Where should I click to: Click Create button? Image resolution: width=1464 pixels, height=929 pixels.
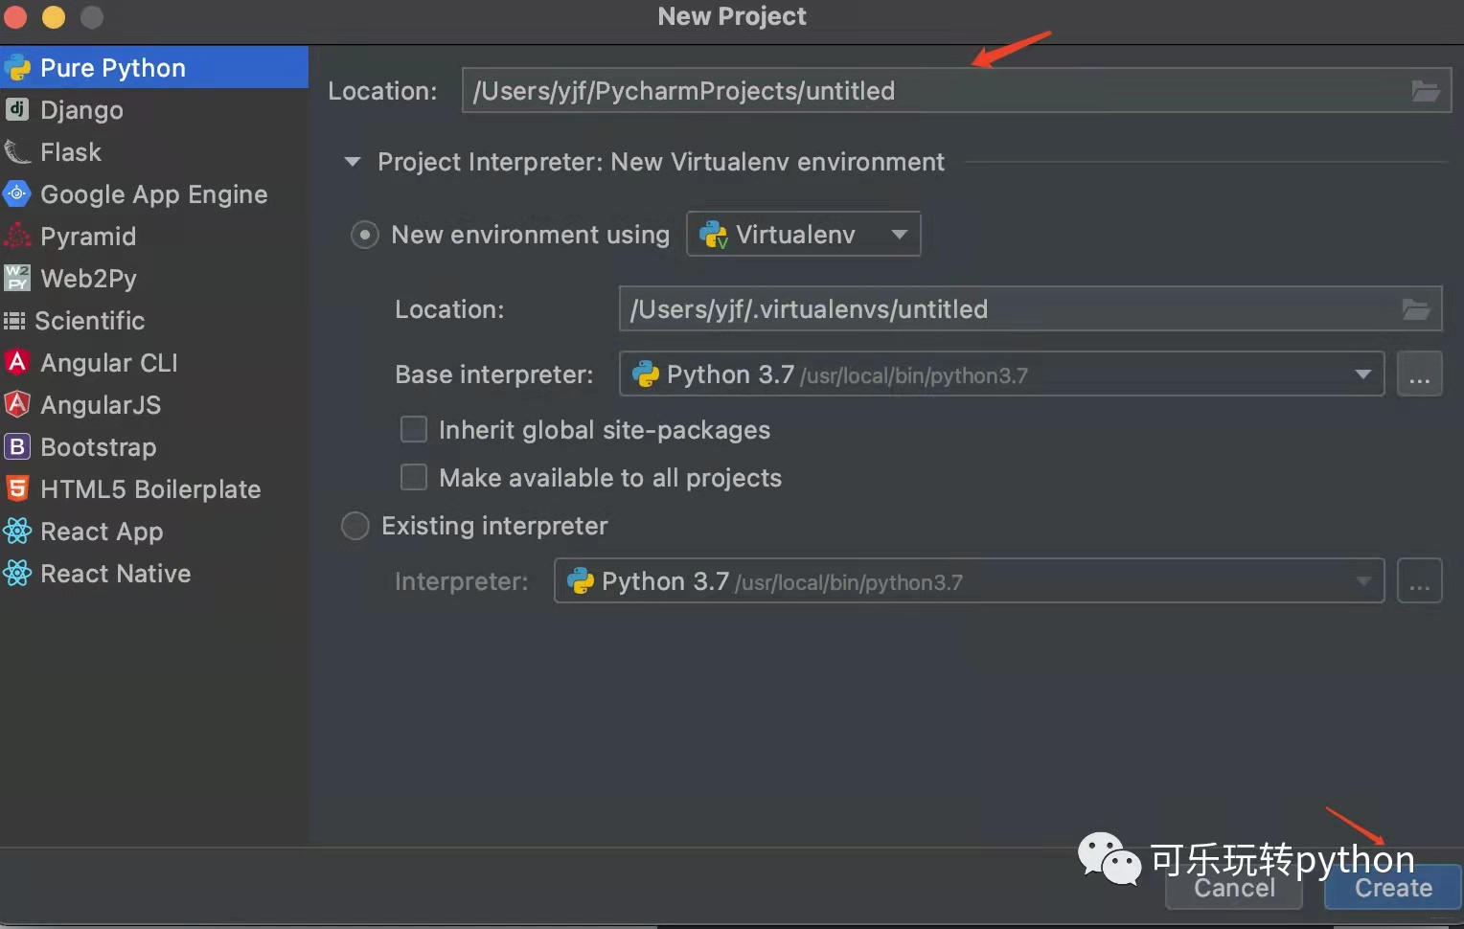coord(1393,888)
